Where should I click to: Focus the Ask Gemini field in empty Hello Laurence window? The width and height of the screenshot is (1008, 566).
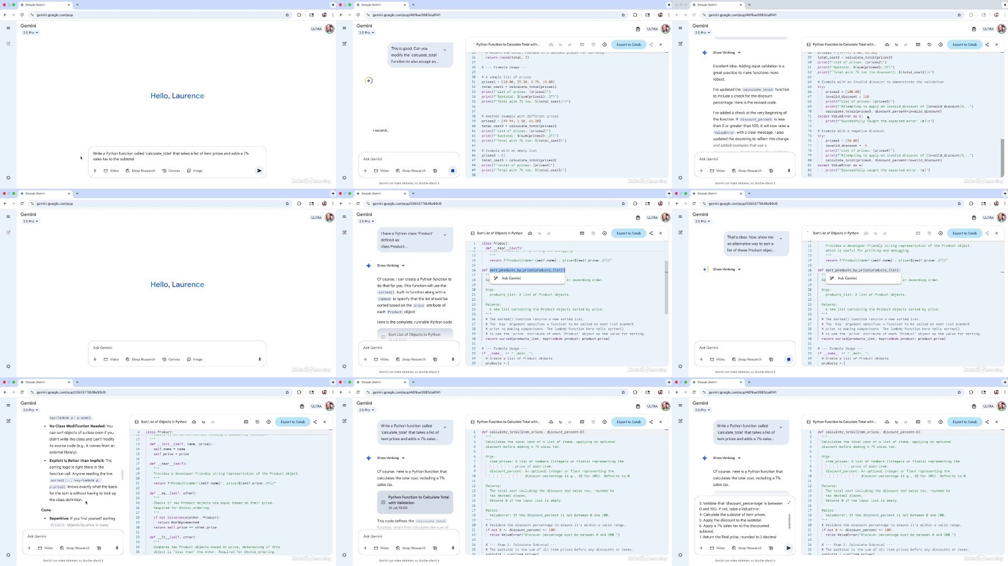click(177, 348)
